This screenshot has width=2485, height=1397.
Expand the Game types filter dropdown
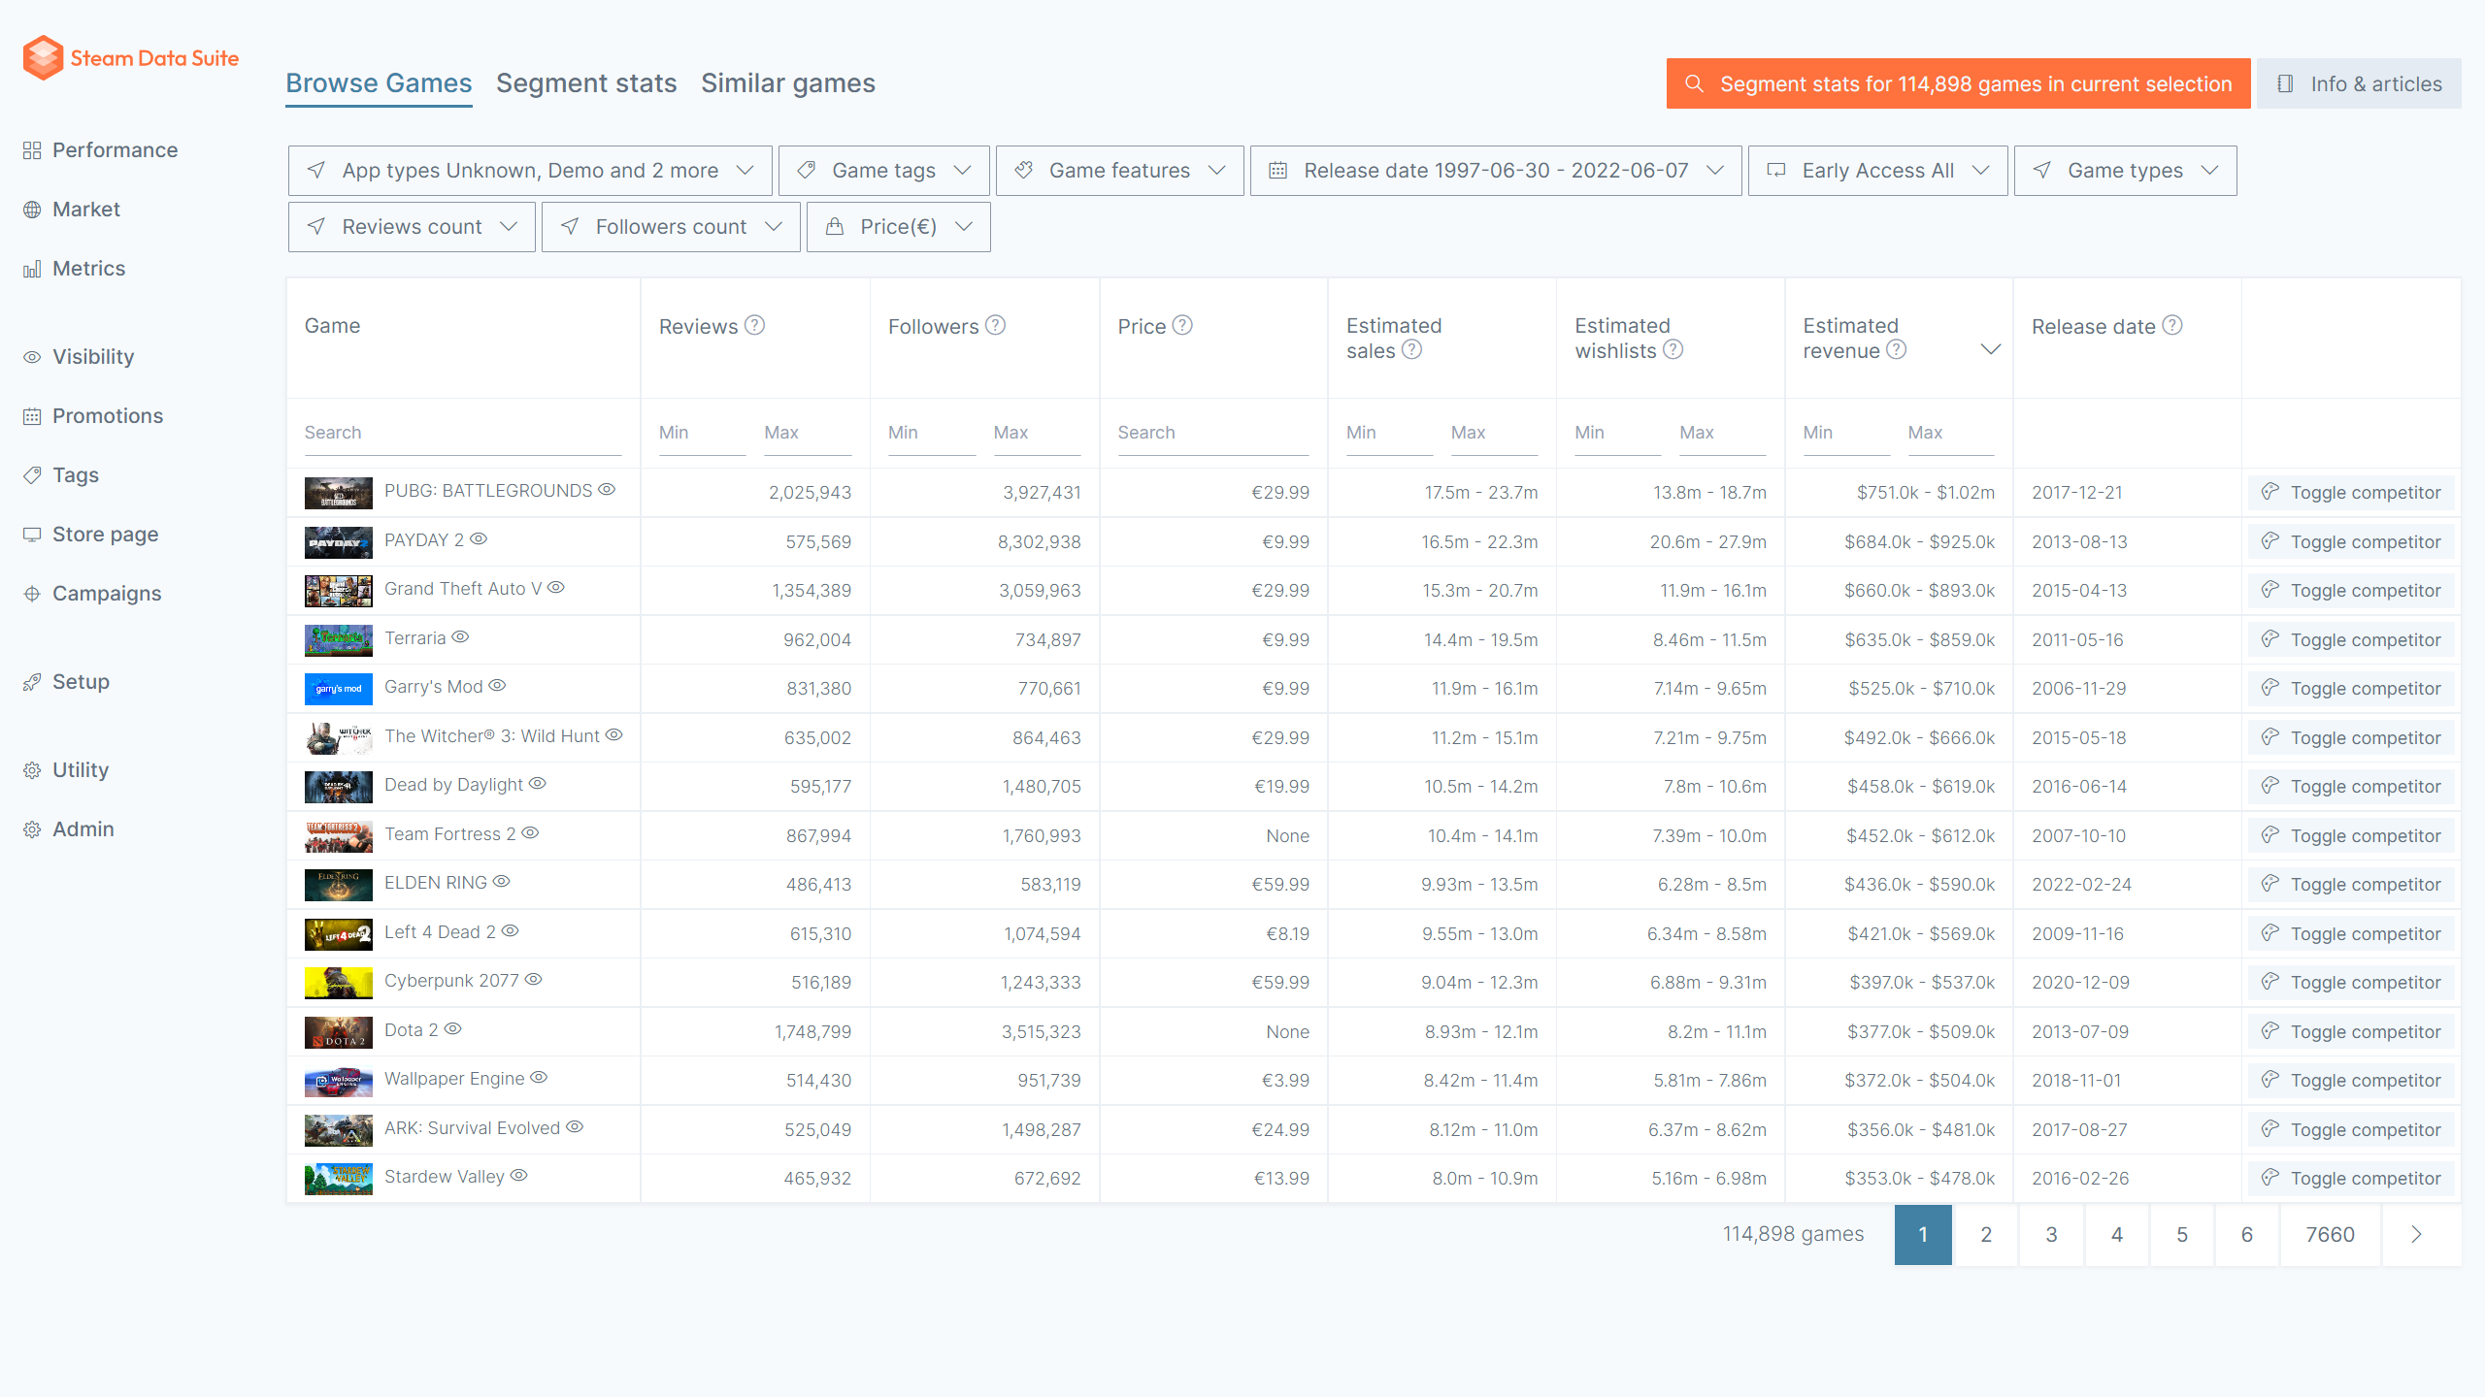pos(2125,171)
